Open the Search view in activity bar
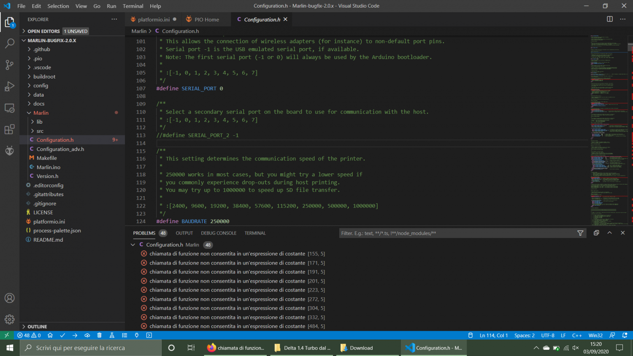 click(x=10, y=43)
